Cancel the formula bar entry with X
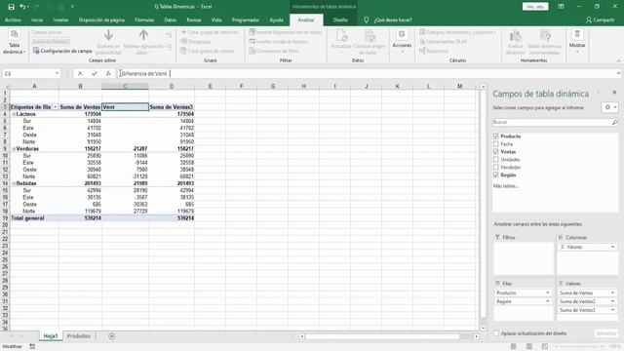 pos(80,74)
